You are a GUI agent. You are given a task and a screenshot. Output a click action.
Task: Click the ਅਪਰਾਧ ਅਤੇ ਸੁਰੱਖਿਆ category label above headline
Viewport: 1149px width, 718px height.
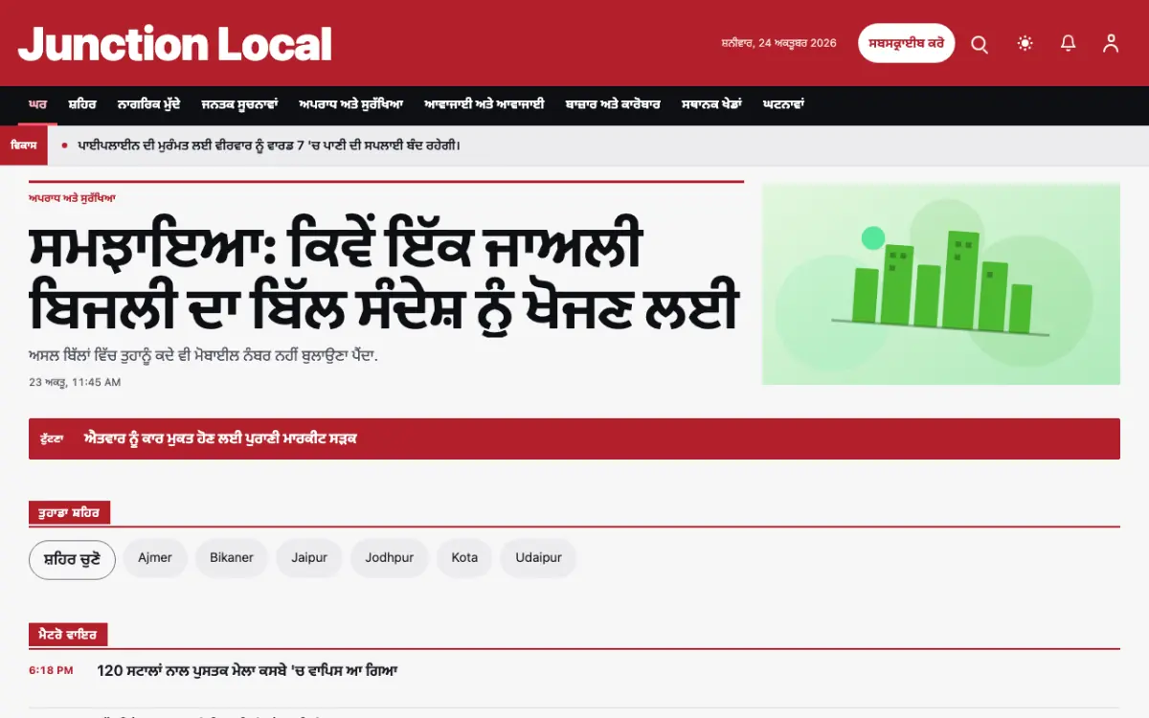coord(72,198)
